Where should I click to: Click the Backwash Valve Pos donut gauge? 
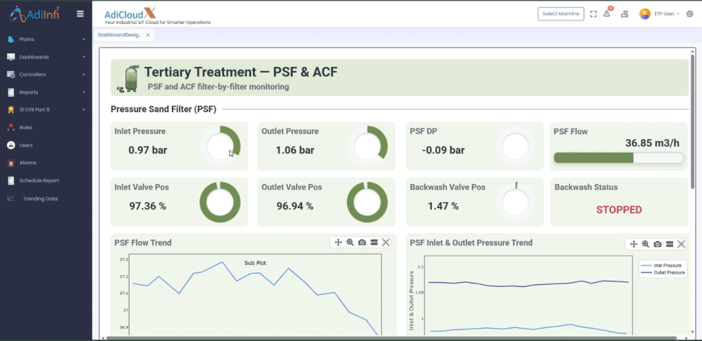[516, 202]
